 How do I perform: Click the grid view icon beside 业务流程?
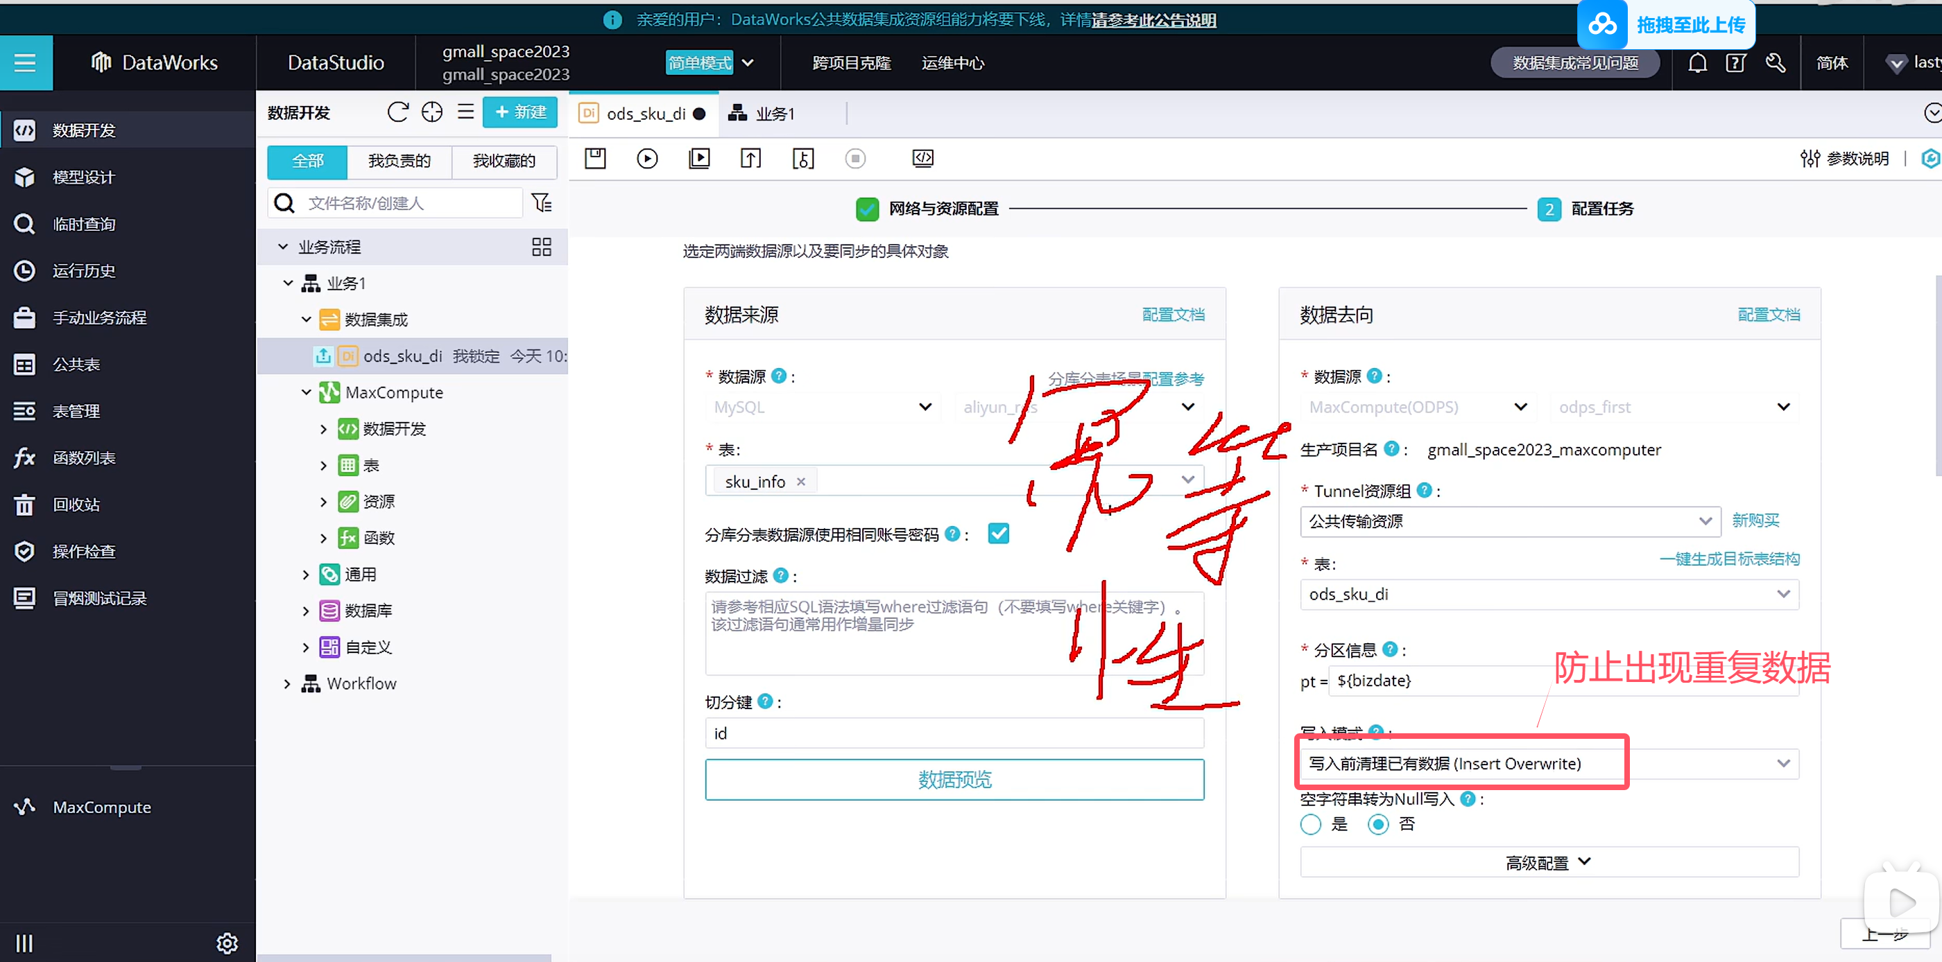tap(541, 247)
